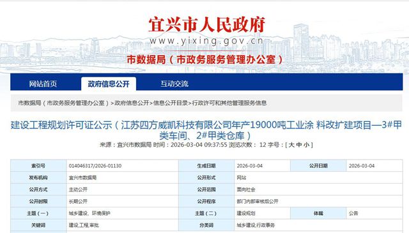This screenshot has width=409, height=233.
Task: Click the 体裁 value 公告
Action: tap(353, 213)
